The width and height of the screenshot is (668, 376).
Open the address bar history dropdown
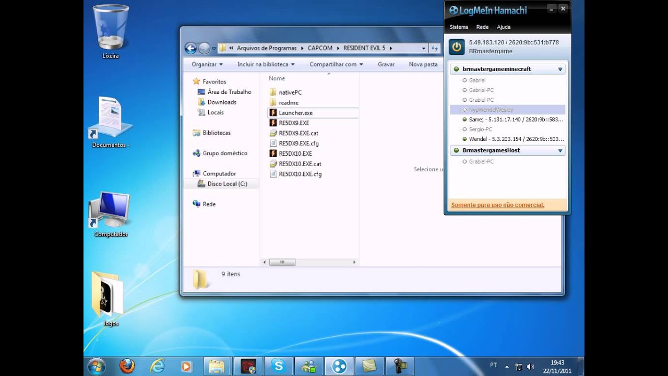[x=423, y=48]
